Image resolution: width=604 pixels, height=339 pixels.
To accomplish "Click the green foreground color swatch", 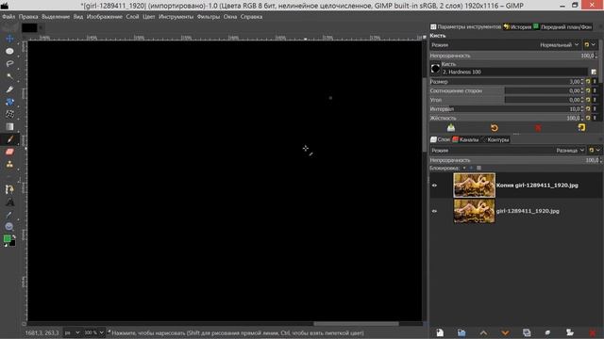I will coord(7,238).
